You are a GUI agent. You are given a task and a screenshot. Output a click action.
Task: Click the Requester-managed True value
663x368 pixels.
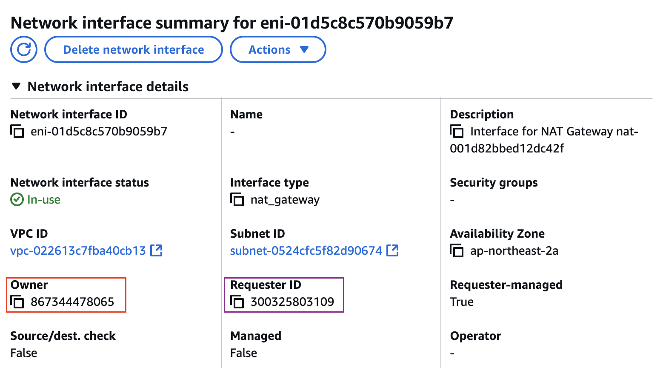click(x=462, y=302)
